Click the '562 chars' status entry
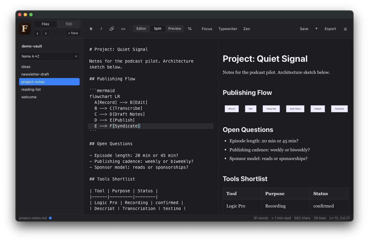Image resolution: width=369 pixels, height=242 pixels. click(302, 218)
